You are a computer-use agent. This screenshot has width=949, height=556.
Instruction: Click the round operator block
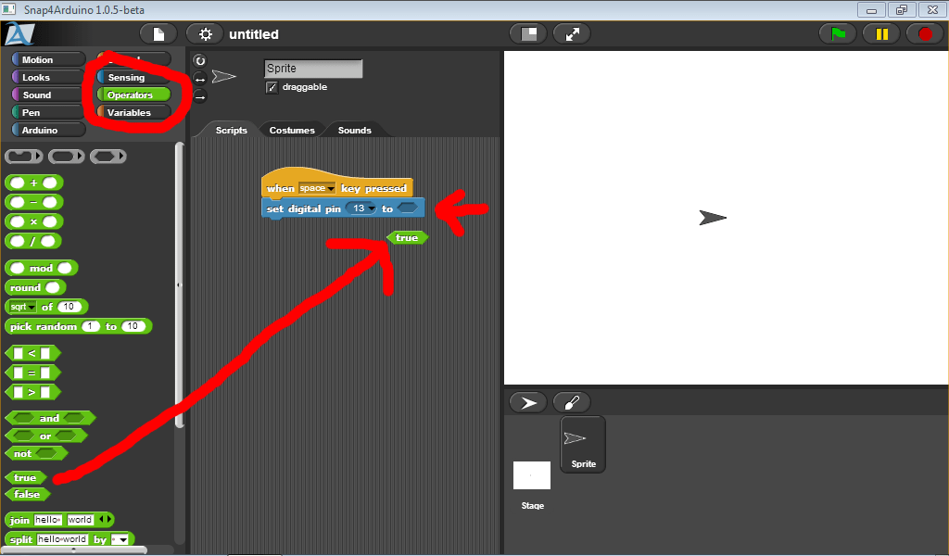35,287
